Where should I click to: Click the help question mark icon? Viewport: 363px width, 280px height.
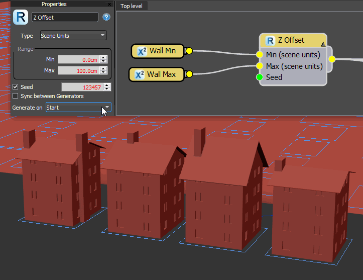coord(106,17)
